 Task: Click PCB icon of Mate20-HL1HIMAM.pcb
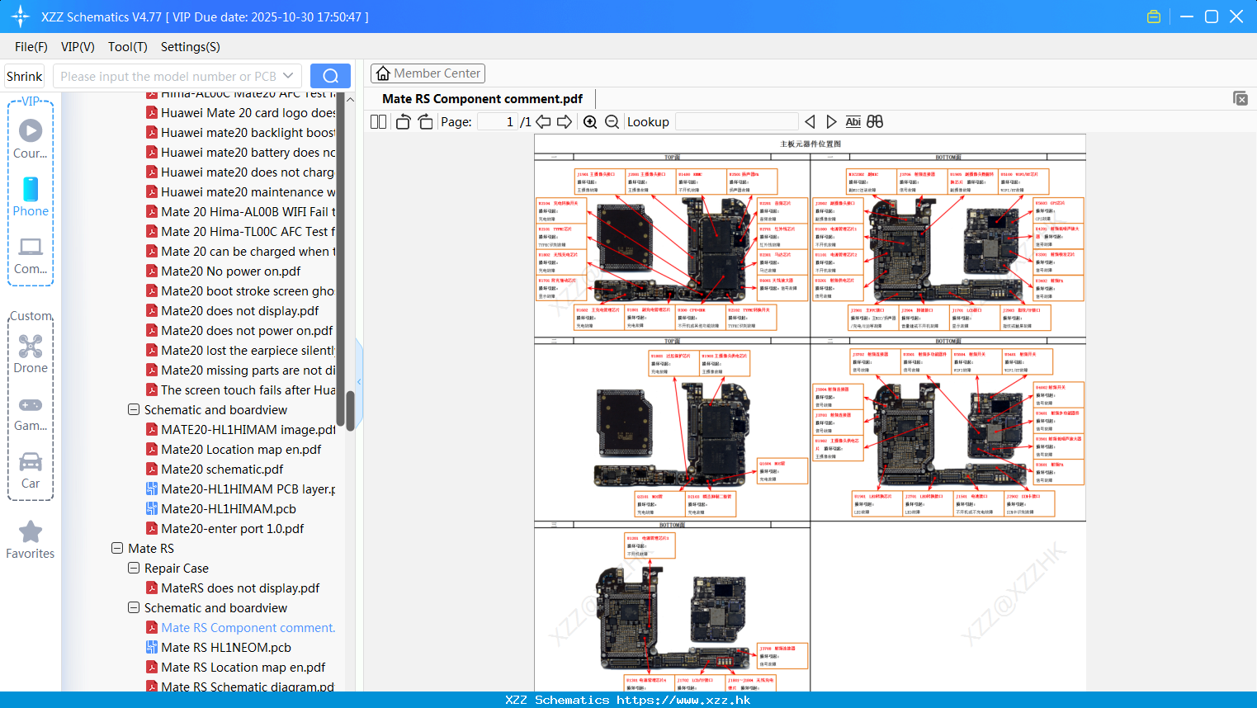click(x=152, y=508)
